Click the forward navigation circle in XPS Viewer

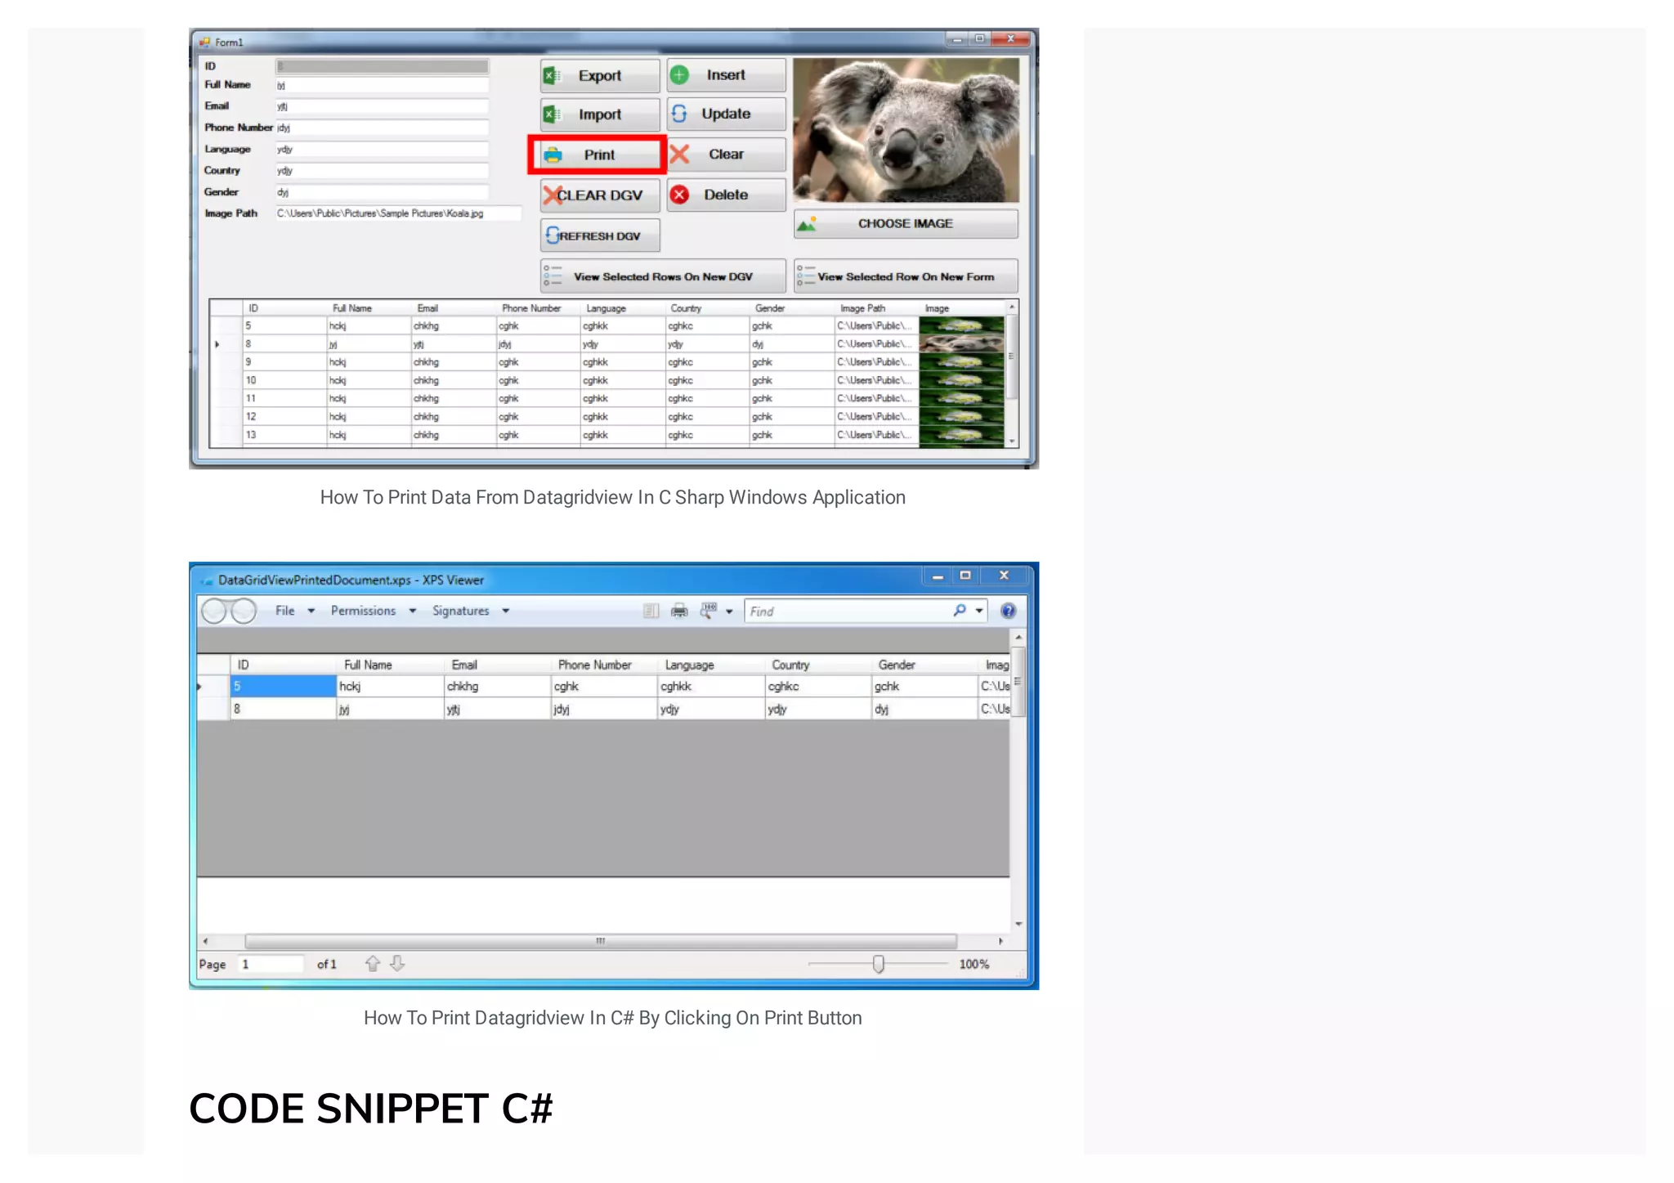tap(244, 611)
